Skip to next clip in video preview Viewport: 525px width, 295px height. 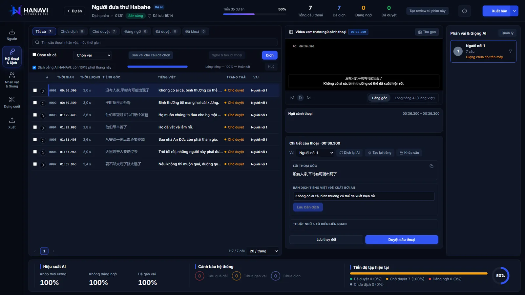(309, 98)
